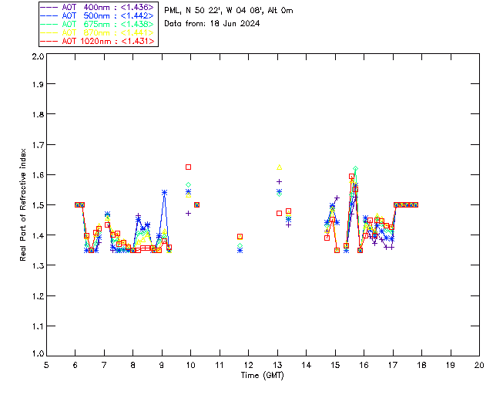
Task: Click the 'Time (GMT)' axis label
Action: click(x=262, y=376)
